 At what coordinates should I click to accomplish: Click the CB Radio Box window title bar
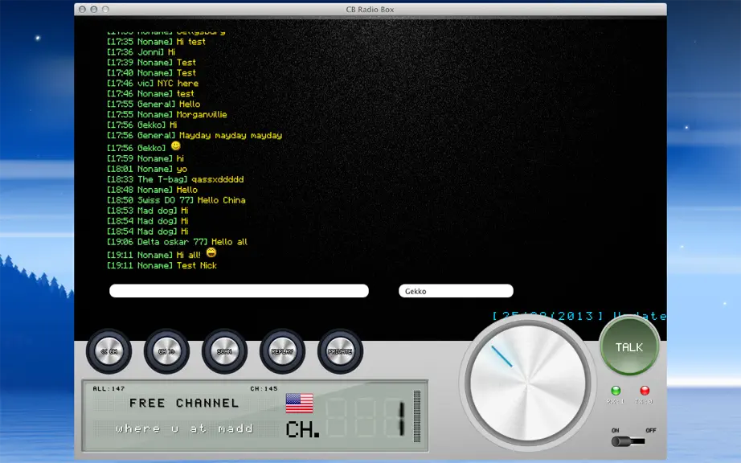370,10
